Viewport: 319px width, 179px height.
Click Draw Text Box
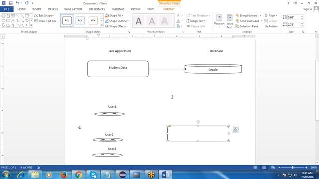pos(45,21)
